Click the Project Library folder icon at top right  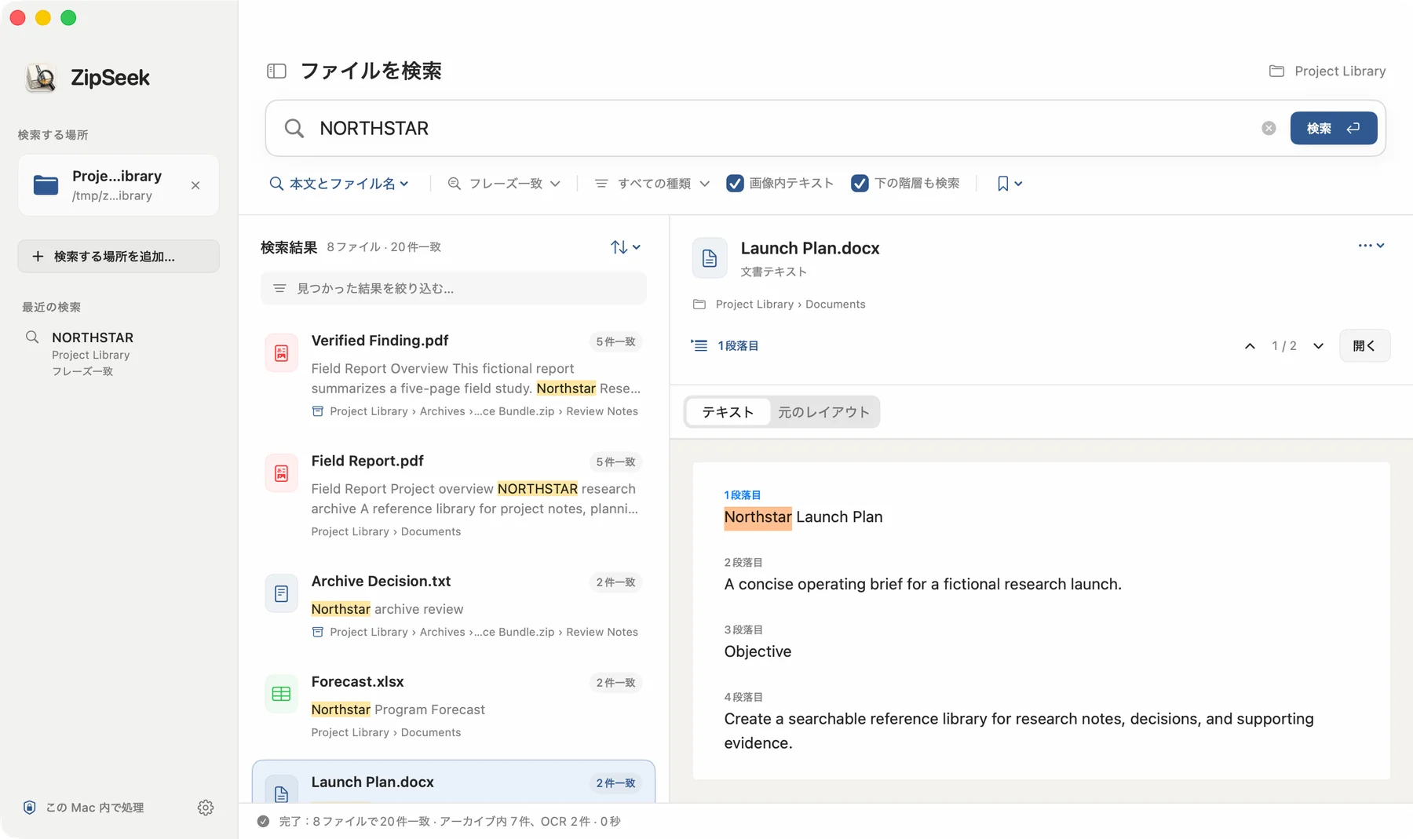(1277, 71)
